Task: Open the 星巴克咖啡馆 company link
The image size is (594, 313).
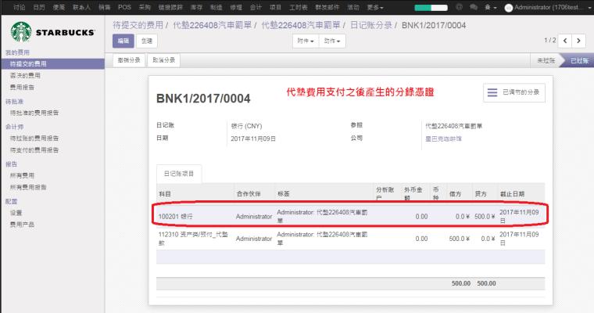Action: [443, 139]
